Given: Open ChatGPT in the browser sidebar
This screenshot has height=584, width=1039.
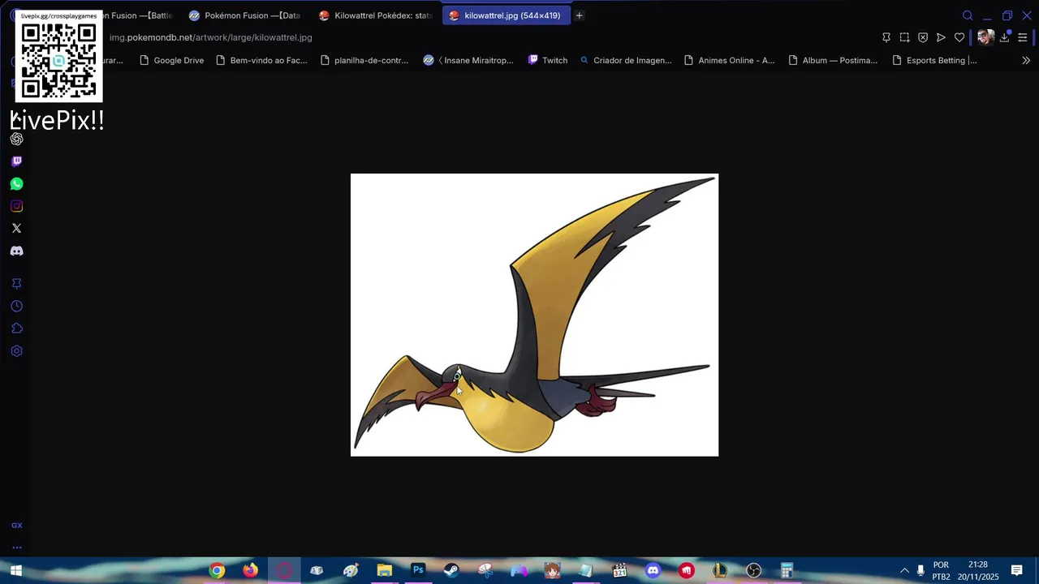Looking at the screenshot, I should 16,139.
